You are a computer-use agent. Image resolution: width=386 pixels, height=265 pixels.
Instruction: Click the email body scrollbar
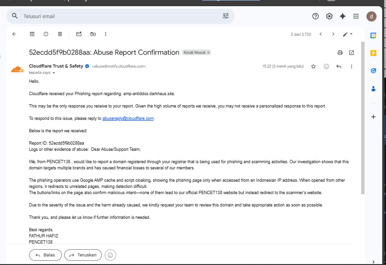click(363, 118)
